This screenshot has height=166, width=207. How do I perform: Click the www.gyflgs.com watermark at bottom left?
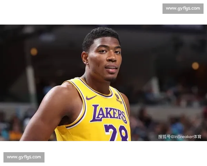(x=24, y=157)
